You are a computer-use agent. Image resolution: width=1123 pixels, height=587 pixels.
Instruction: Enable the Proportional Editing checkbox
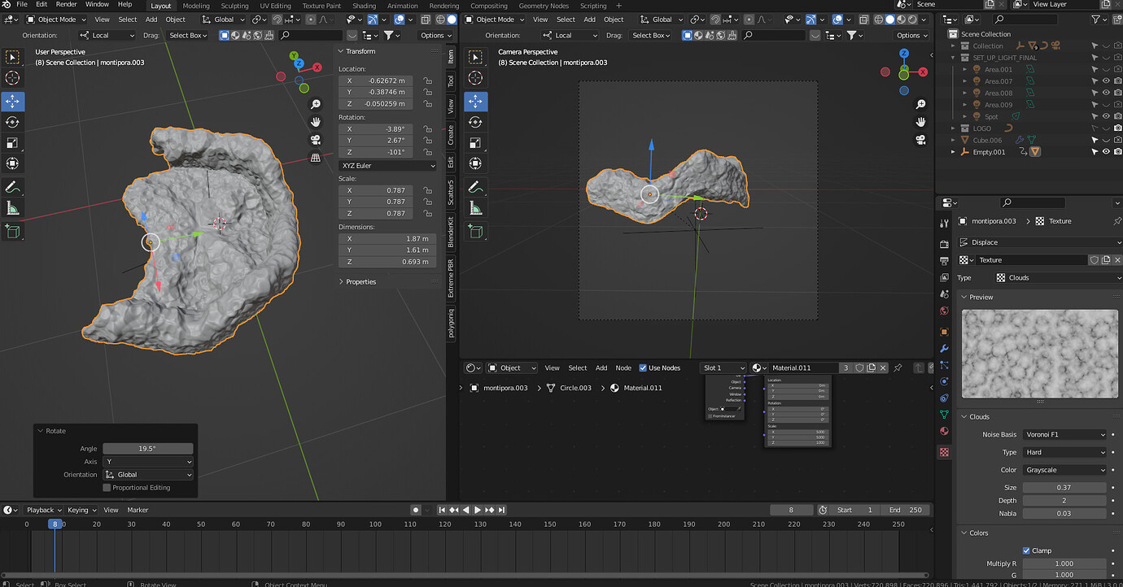[107, 488]
